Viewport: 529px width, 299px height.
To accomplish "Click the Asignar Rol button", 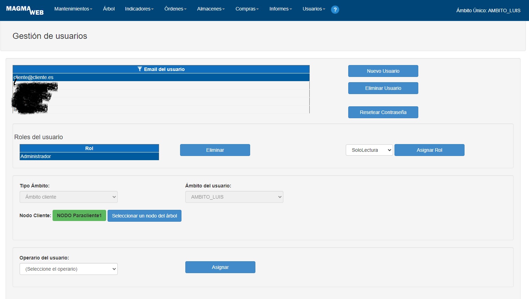I will 429,150.
